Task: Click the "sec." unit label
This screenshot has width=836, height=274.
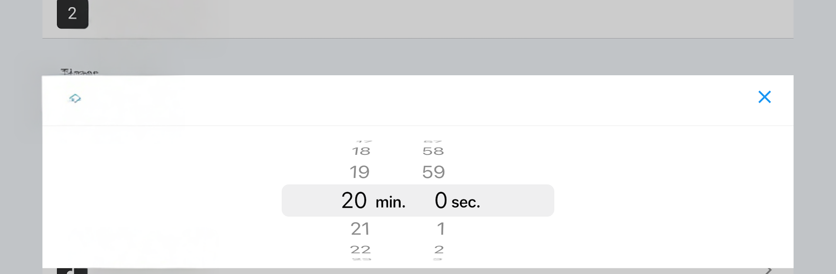Action: (x=465, y=202)
